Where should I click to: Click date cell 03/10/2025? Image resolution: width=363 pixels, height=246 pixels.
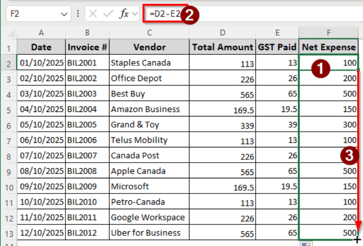click(41, 94)
